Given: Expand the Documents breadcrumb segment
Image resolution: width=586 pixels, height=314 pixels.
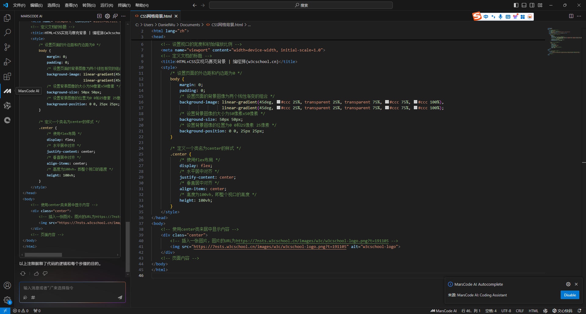Looking at the screenshot, I should pyautogui.click(x=190, y=25).
